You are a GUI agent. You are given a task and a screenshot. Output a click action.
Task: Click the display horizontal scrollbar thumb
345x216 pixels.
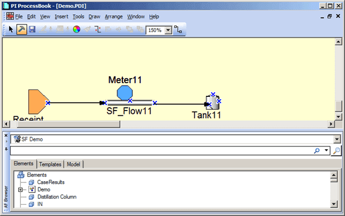[69, 124]
